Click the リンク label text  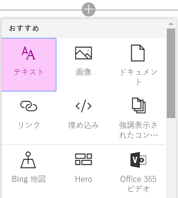[x=29, y=125]
